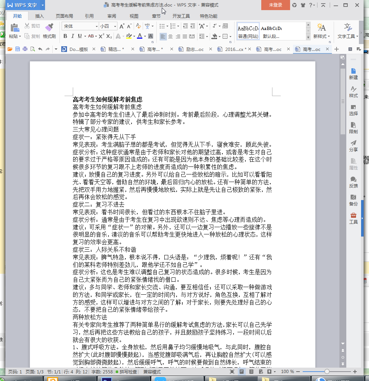The width and height of the screenshot is (369, 381).
Task: Open the 样式 sidebar panel
Action: coord(353,92)
